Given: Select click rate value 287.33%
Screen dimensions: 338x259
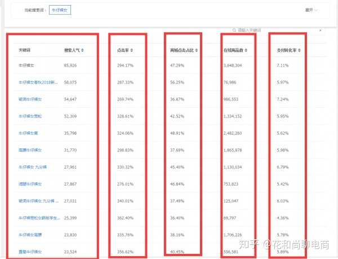Looking at the screenshot, I should pos(125,82).
